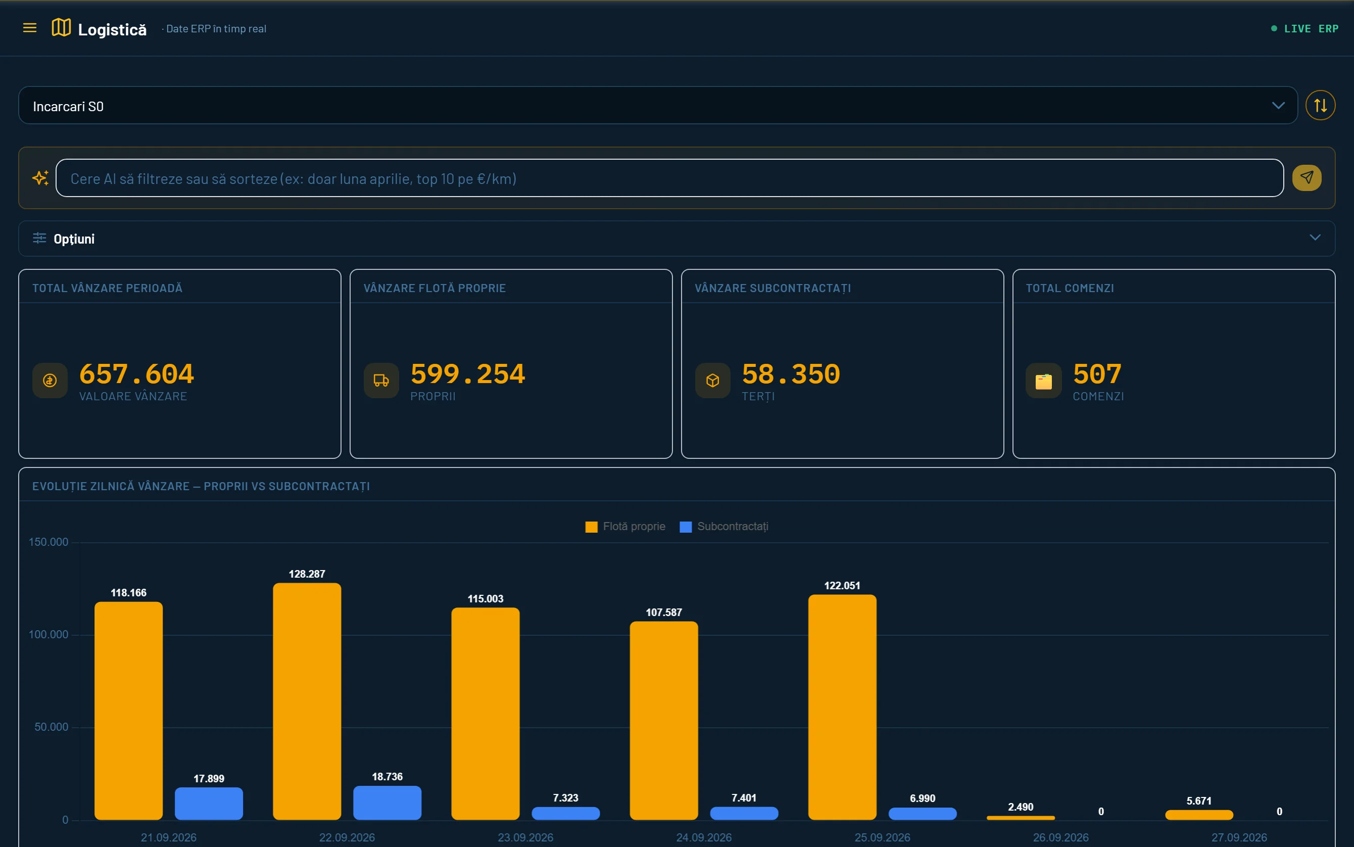Send the AI filter request

pos(1307,178)
